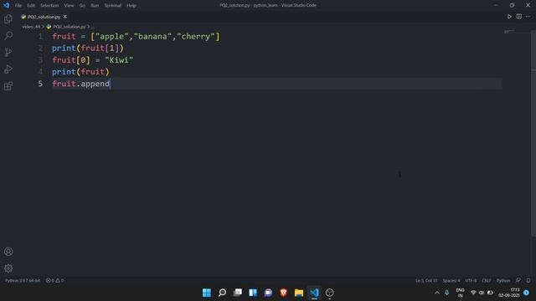Open the Windows Start menu
The height and width of the screenshot is (301, 536).
click(207, 293)
